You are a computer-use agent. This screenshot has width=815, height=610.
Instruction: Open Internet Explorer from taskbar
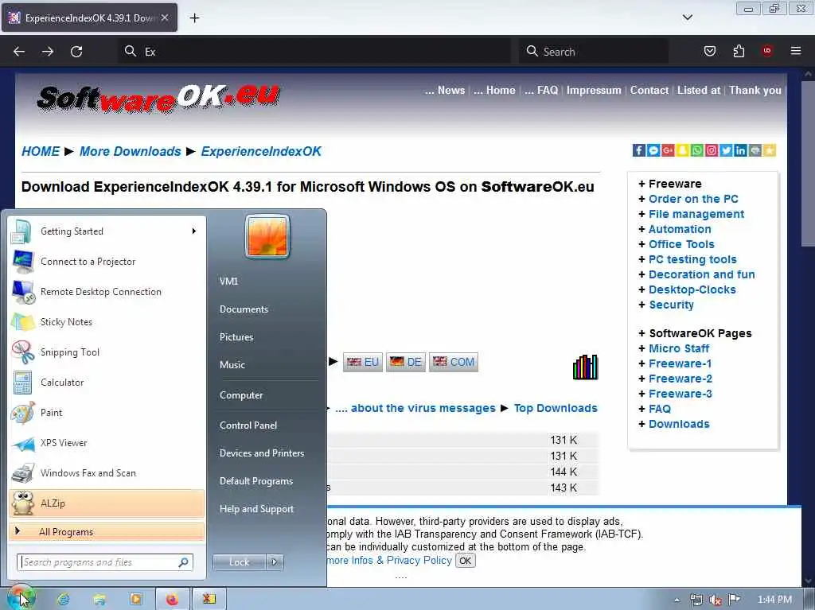pos(64,599)
